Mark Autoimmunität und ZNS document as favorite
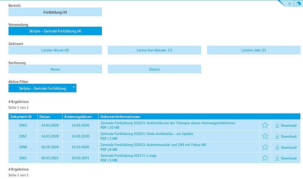This screenshot has height=179, width=303. point(265,147)
